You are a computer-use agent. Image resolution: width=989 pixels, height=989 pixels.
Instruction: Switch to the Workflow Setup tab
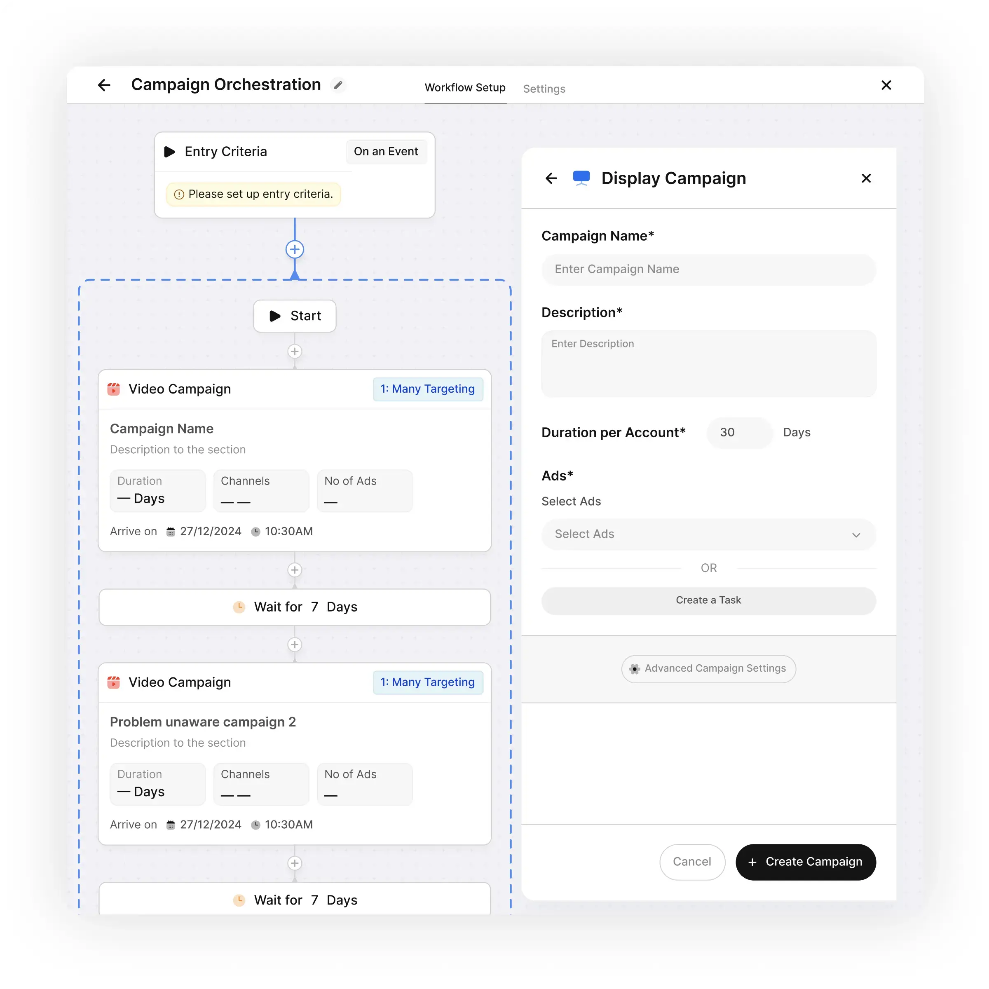[x=465, y=87]
